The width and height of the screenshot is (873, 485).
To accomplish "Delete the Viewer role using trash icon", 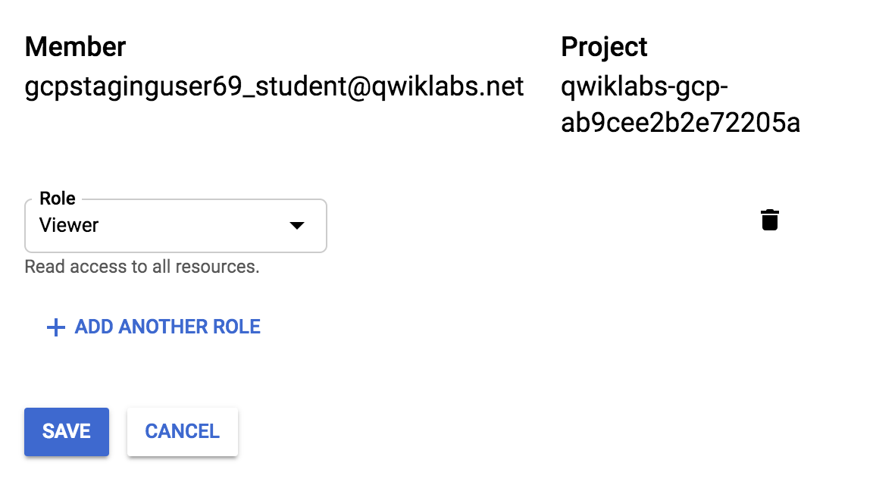I will [769, 220].
